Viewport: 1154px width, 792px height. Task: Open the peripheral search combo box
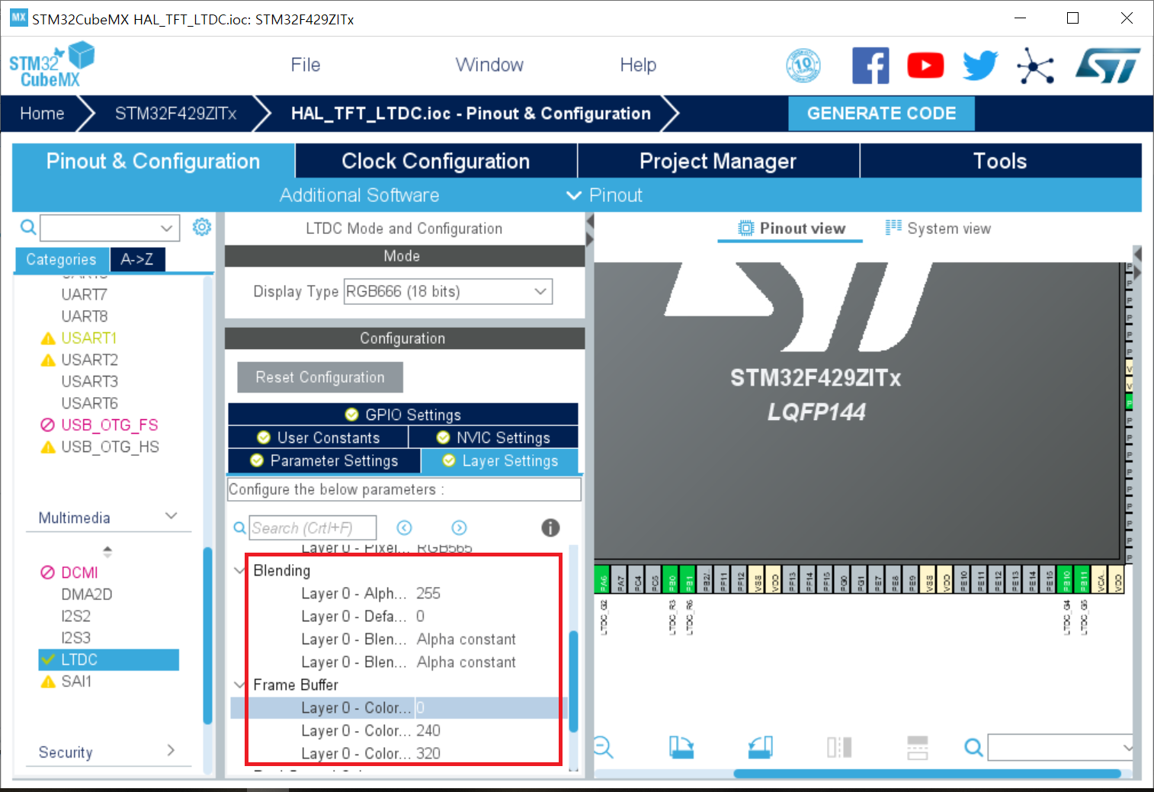pos(110,227)
